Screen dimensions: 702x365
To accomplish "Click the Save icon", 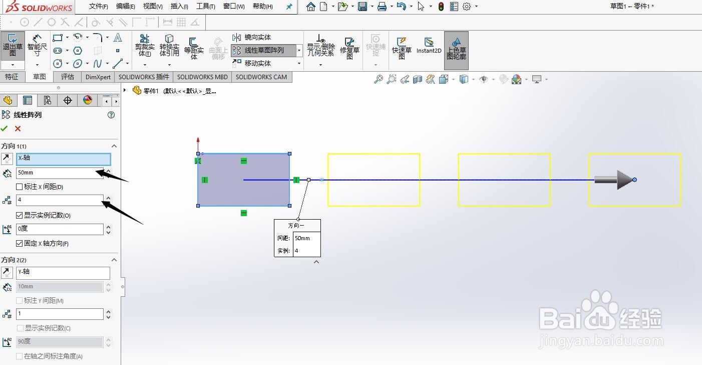I will click(x=363, y=7).
